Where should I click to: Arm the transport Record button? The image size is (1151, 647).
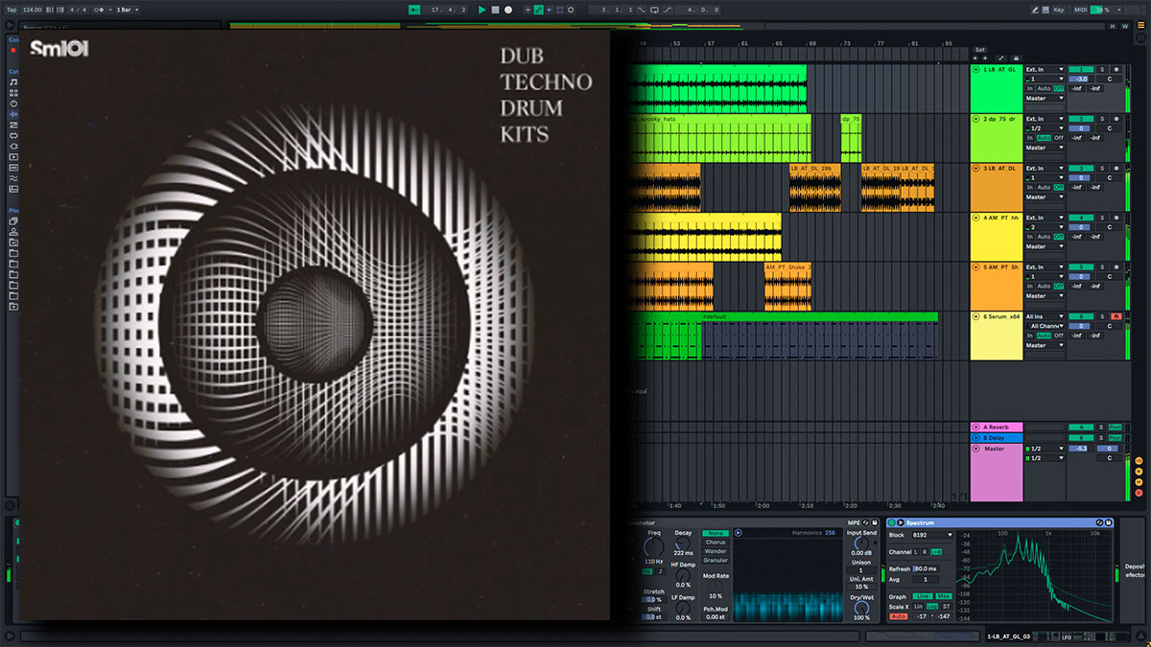(508, 10)
